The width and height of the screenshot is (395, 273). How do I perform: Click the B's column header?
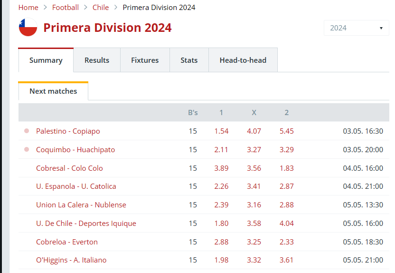(x=193, y=113)
